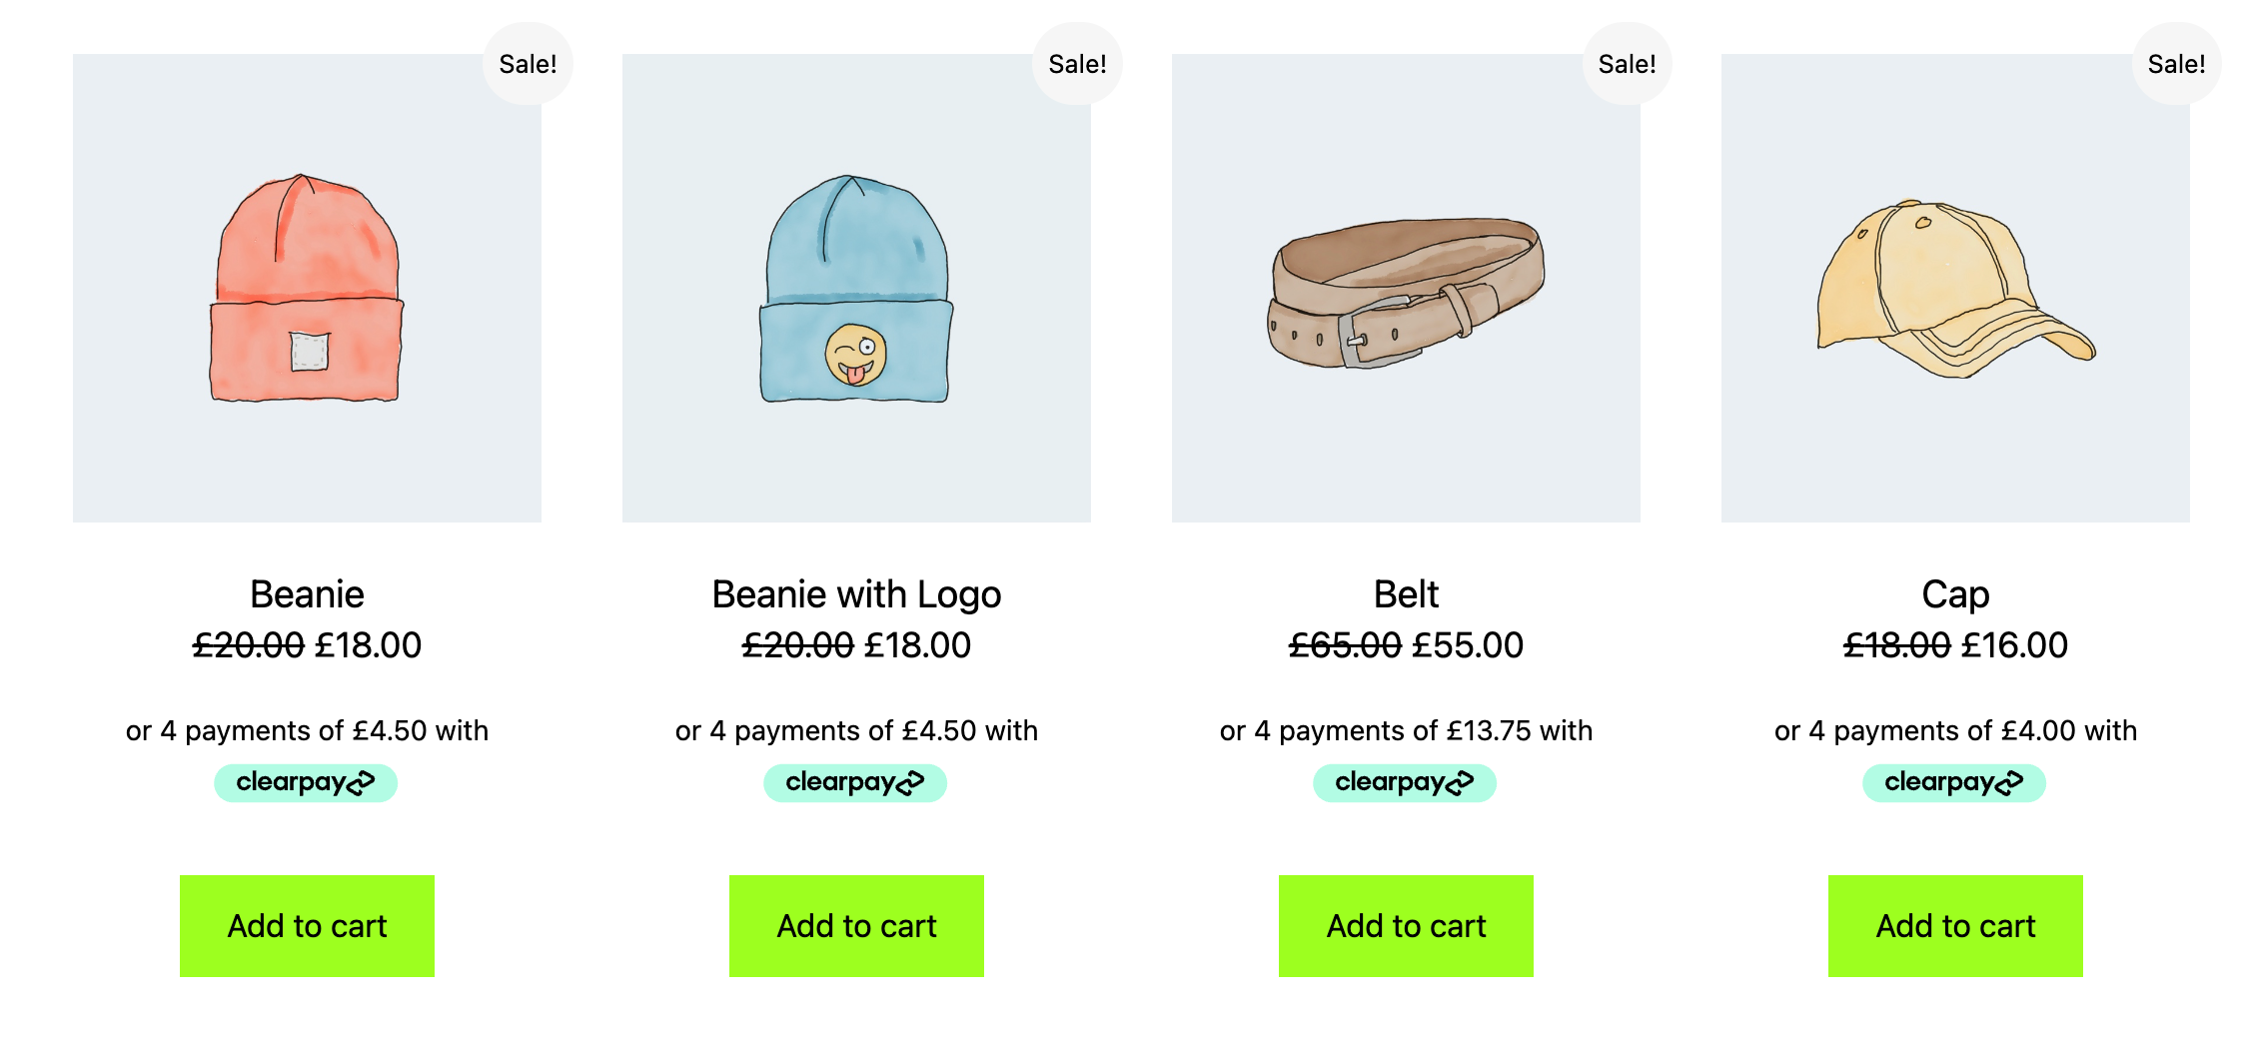The width and height of the screenshot is (2248, 1049).
Task: Open the brown Belt product image
Action: click(1406, 289)
